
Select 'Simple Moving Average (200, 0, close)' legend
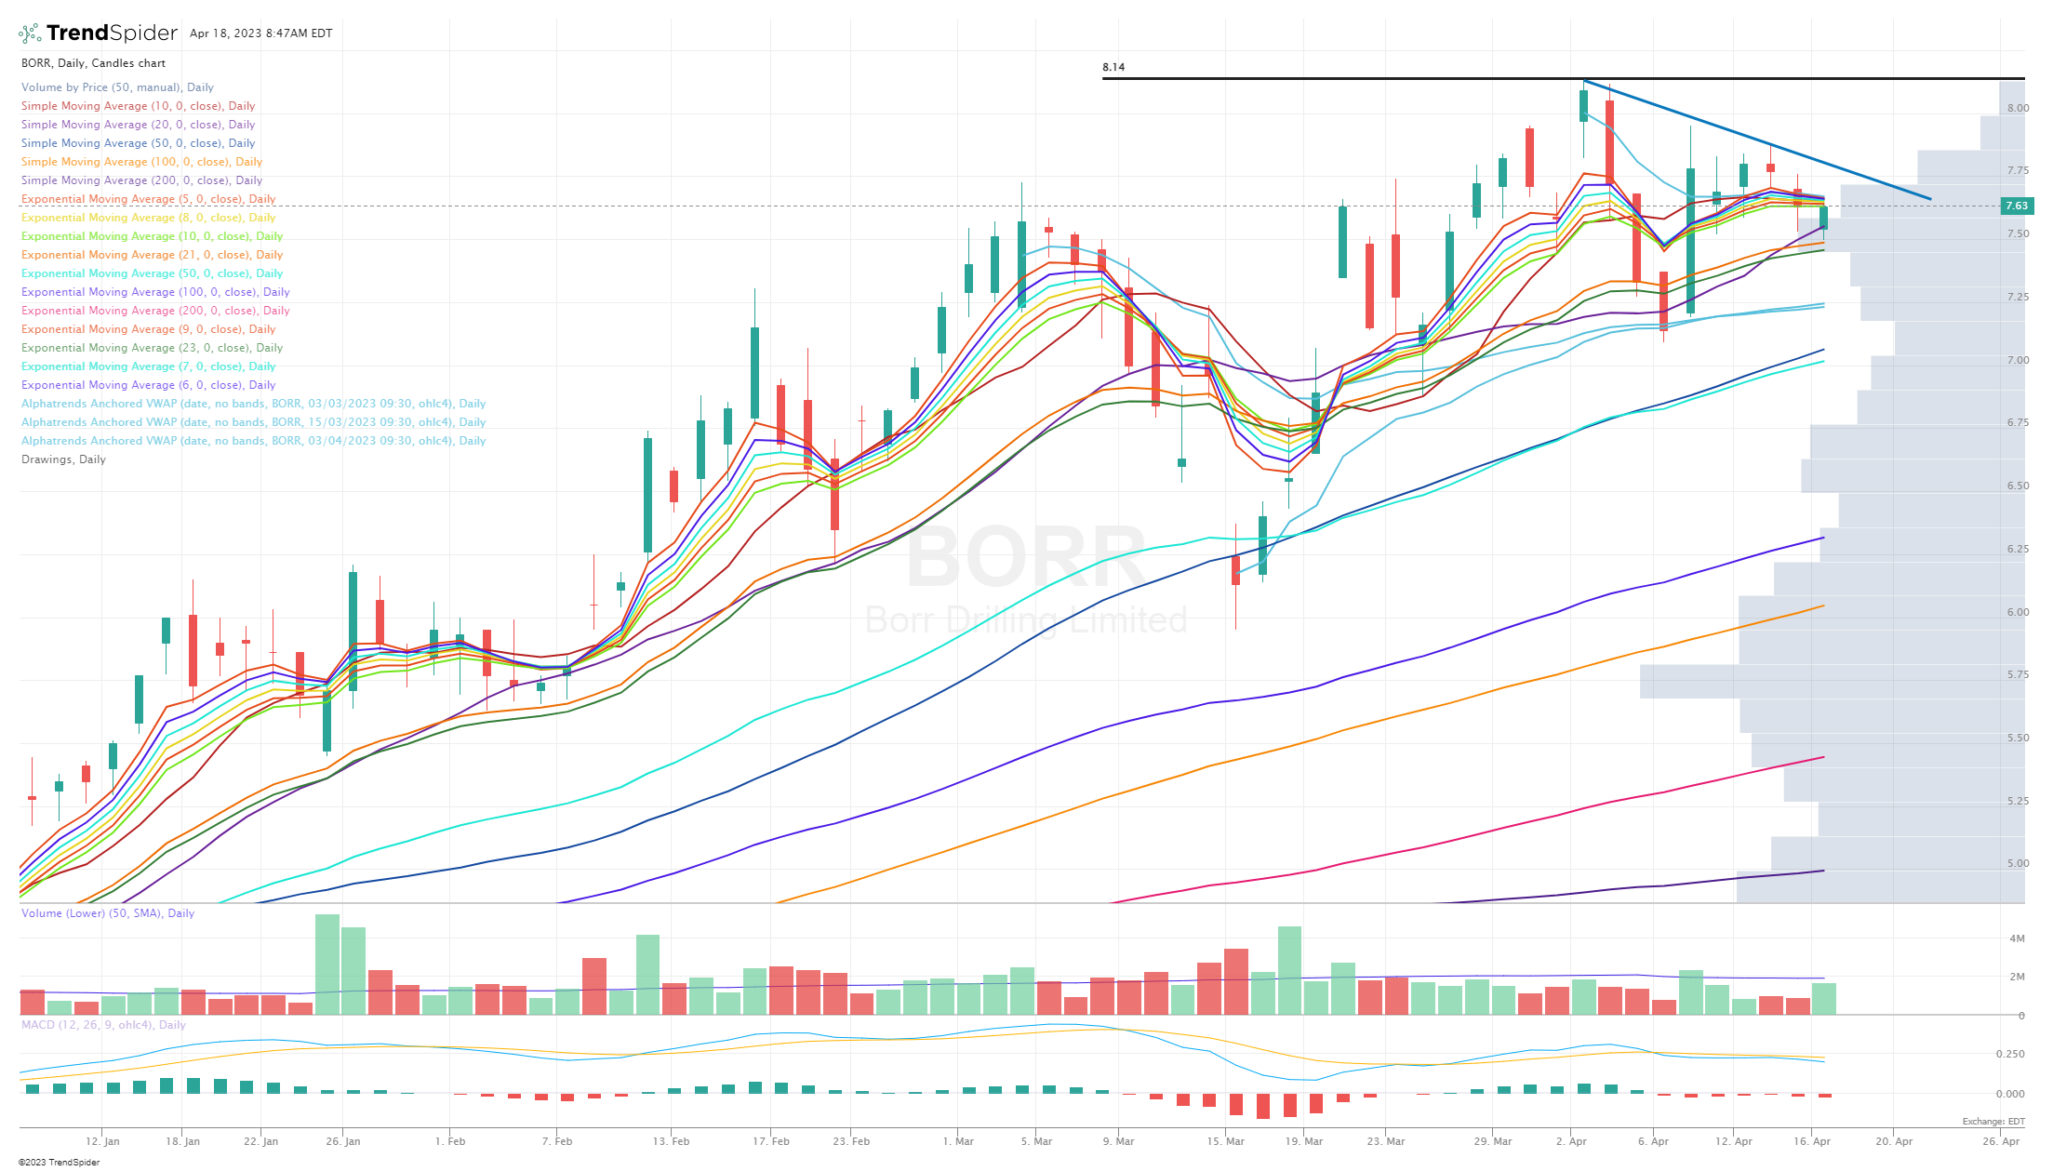pos(141,180)
